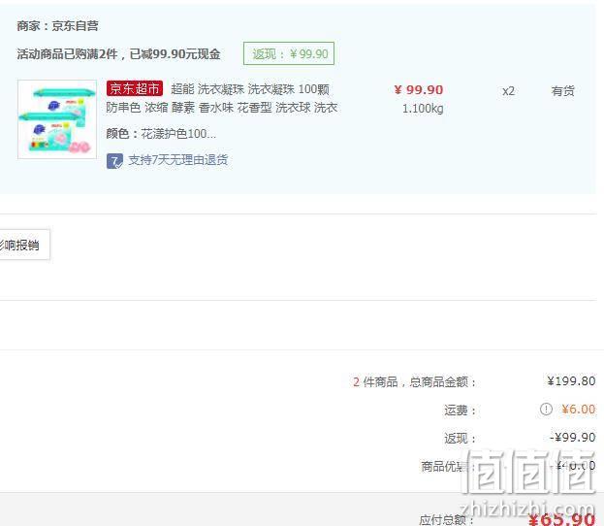Click the 应付总额： label
Image resolution: width=604 pixels, height=526 pixels.
click(x=446, y=519)
